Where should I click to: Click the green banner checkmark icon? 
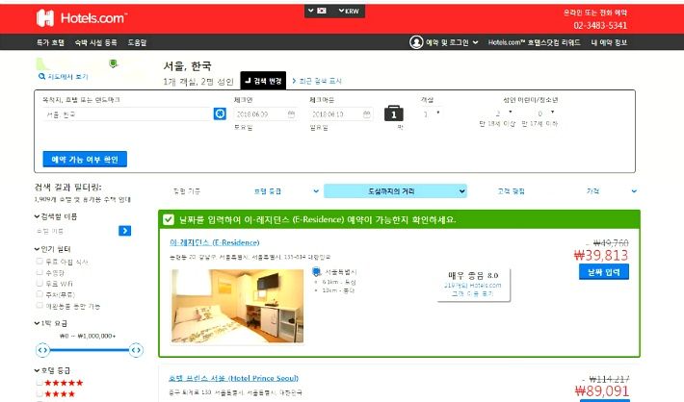[169, 219]
